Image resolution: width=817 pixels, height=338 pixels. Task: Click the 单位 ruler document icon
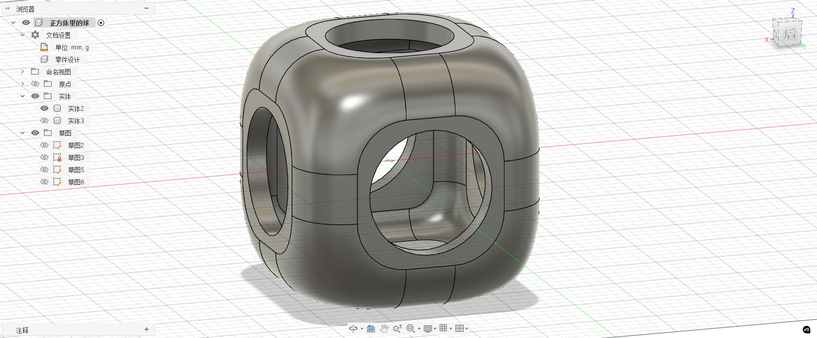click(x=44, y=47)
